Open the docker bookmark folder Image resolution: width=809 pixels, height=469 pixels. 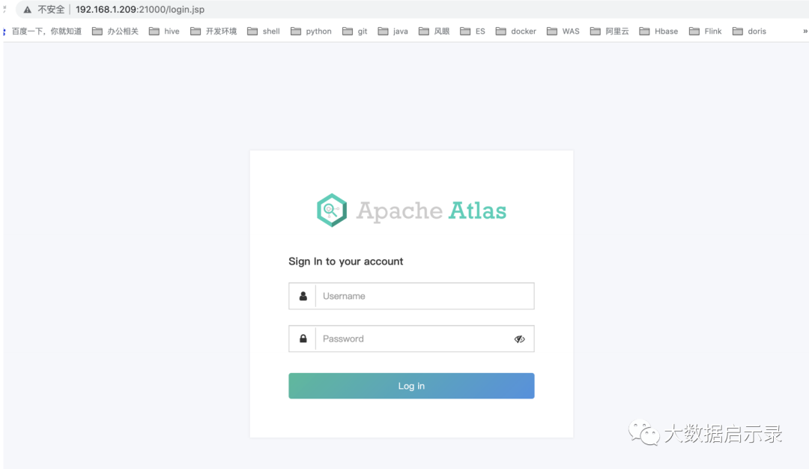coord(515,31)
